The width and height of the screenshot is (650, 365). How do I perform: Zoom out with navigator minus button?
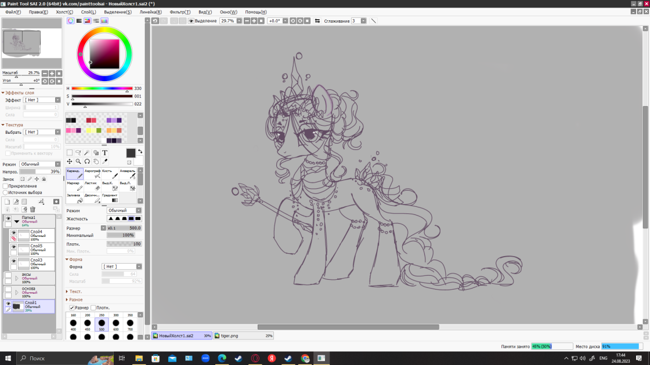pyautogui.click(x=45, y=73)
